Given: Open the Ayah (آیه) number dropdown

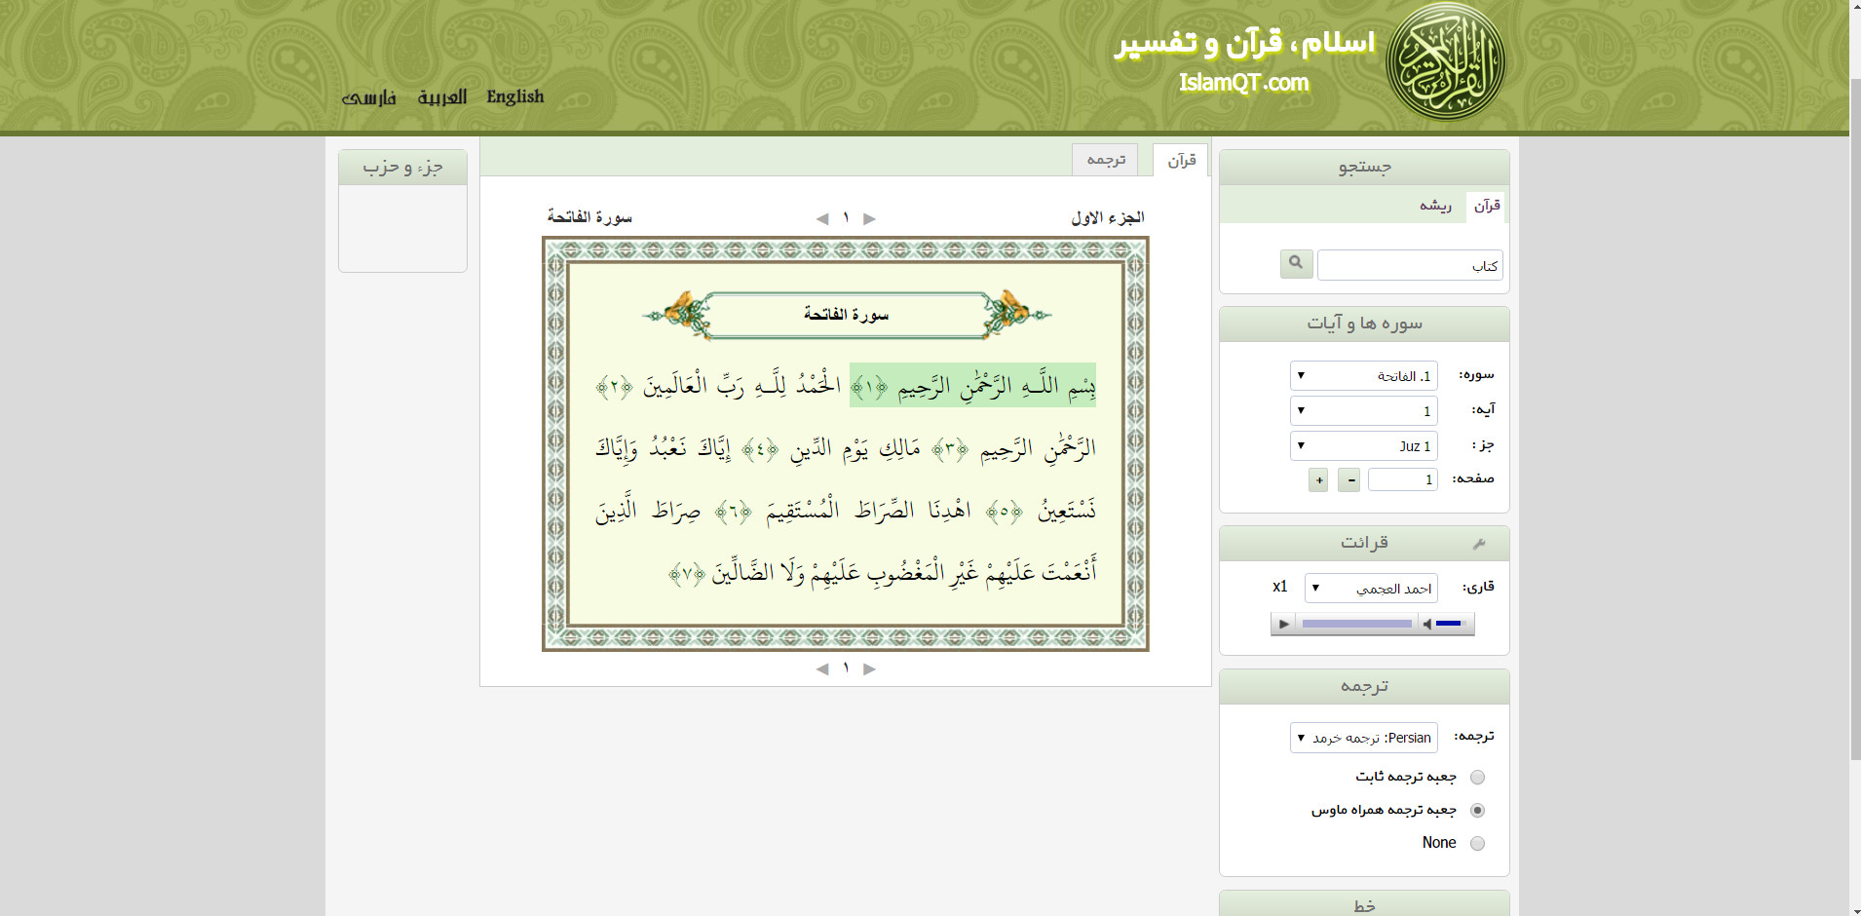Looking at the screenshot, I should pos(1364,411).
